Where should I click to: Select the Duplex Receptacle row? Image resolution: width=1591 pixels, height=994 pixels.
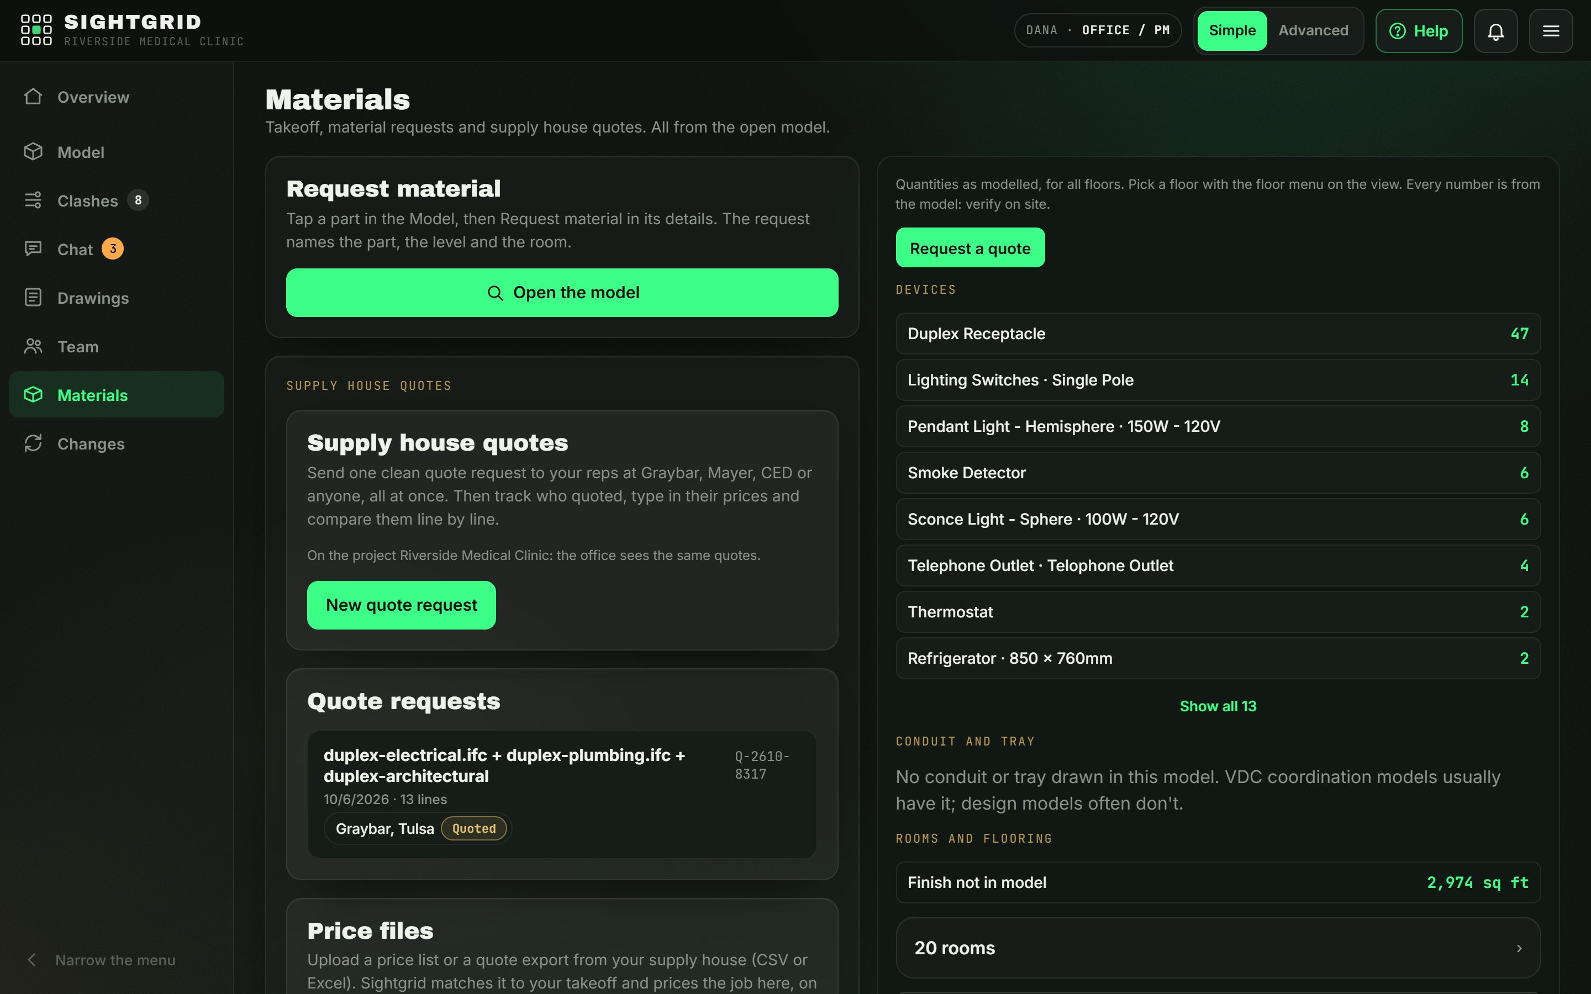(1218, 334)
